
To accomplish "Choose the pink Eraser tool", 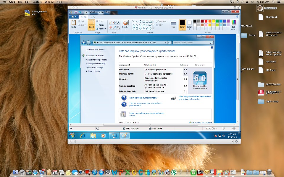I will (x=110, y=27).
